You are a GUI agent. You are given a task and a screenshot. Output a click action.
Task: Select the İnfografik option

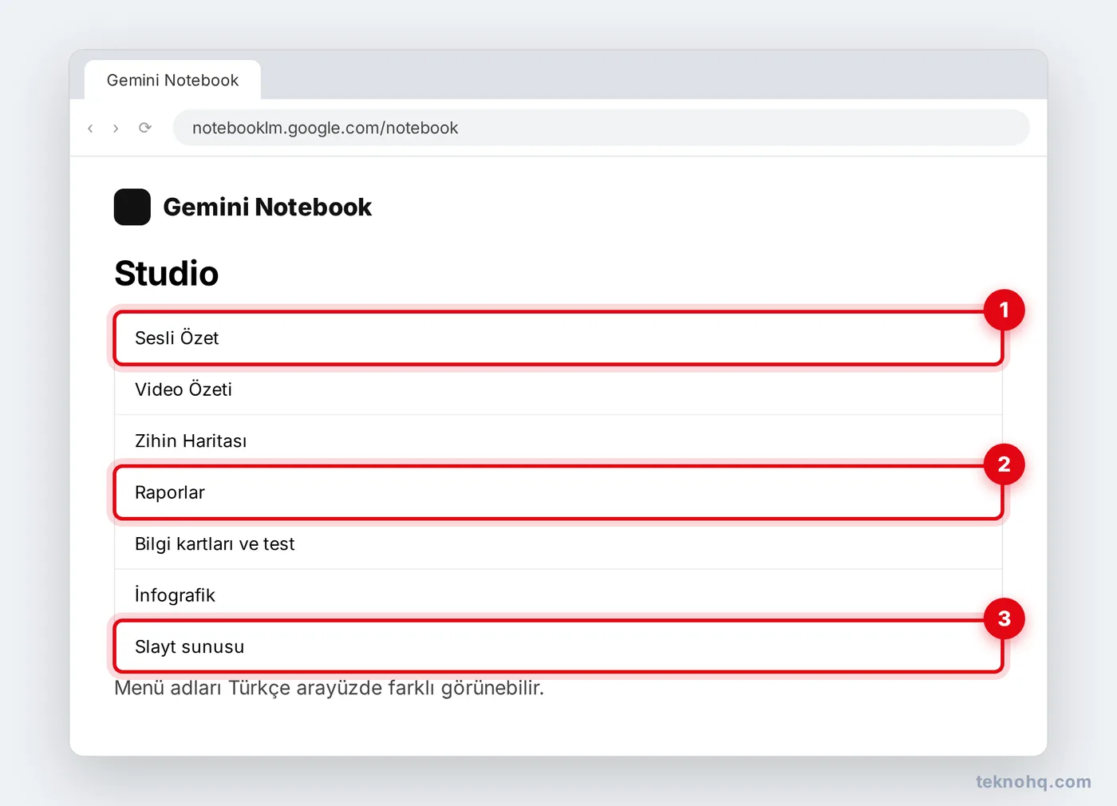coord(558,595)
